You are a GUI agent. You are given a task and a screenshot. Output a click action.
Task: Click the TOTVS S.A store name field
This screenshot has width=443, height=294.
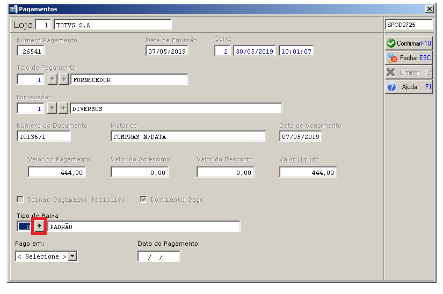point(113,25)
